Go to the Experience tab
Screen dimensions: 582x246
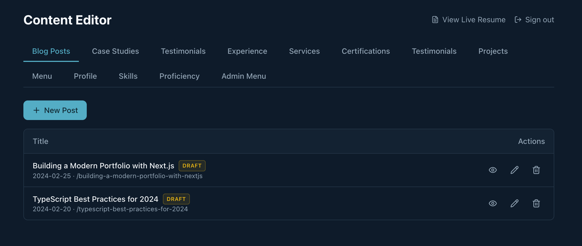(x=247, y=51)
